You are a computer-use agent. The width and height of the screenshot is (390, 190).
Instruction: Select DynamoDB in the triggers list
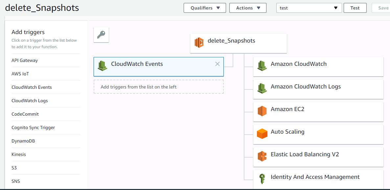(x=23, y=141)
